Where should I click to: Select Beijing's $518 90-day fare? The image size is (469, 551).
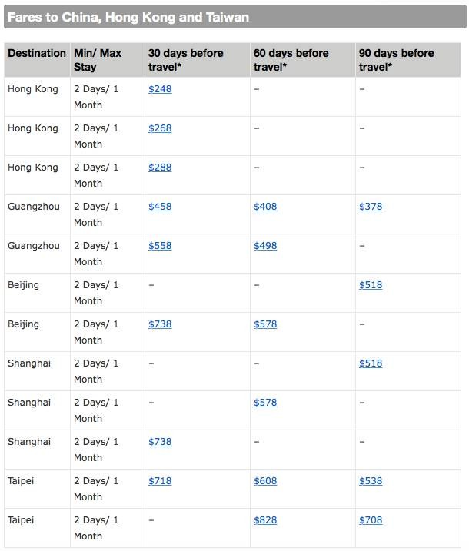(371, 285)
